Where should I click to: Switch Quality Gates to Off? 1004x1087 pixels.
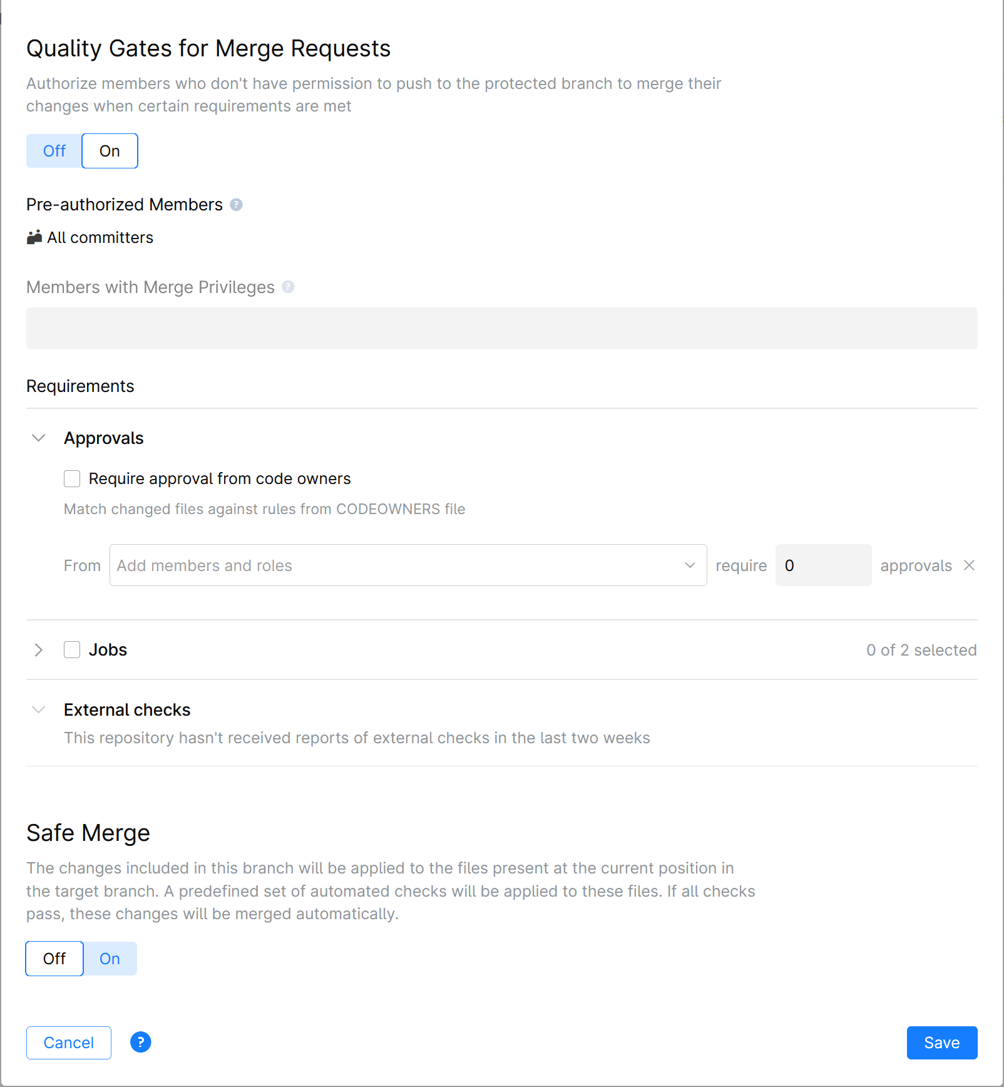coord(54,151)
